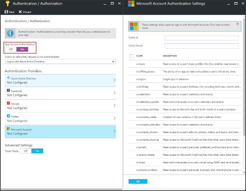Click the Discard button label

pyautogui.click(x=27, y=12)
